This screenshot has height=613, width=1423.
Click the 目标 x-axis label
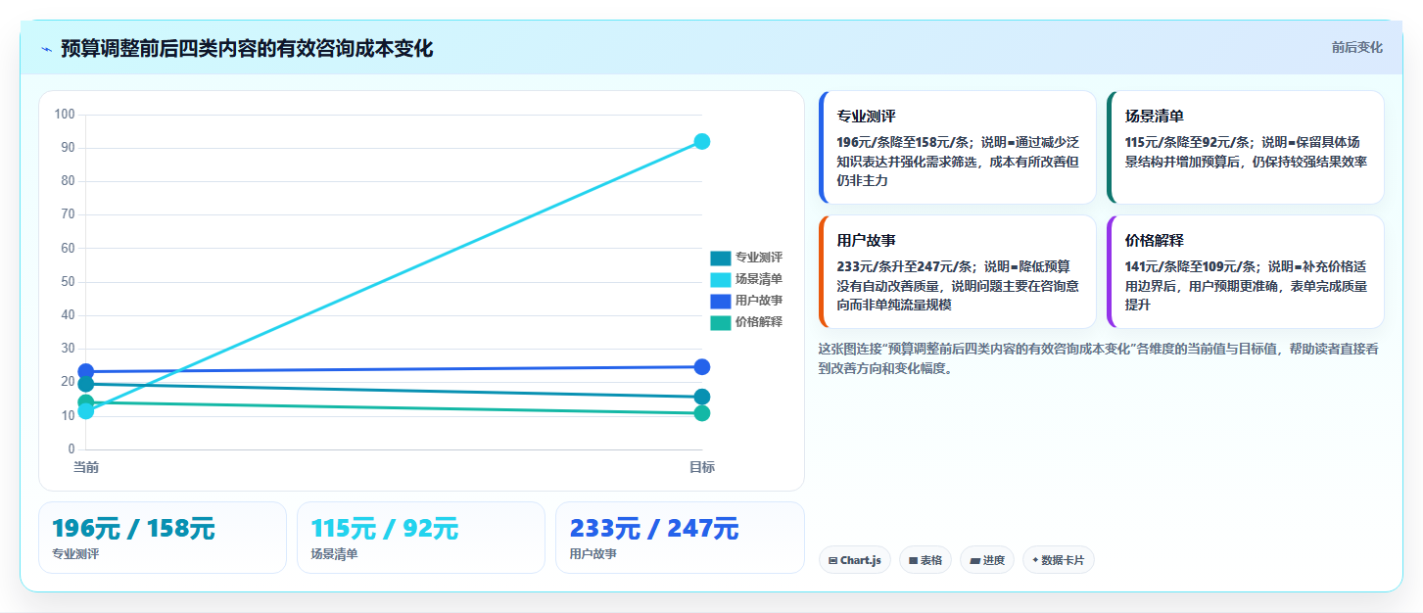[x=702, y=467]
